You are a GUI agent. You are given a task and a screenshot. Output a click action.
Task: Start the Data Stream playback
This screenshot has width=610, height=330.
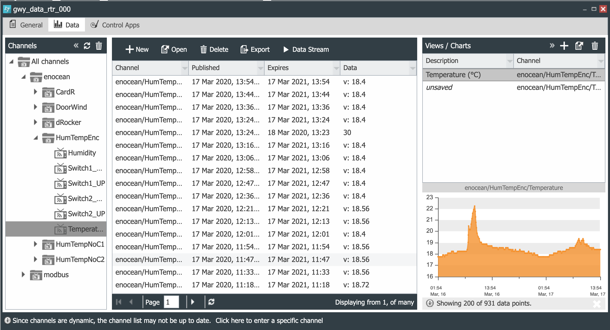click(306, 49)
